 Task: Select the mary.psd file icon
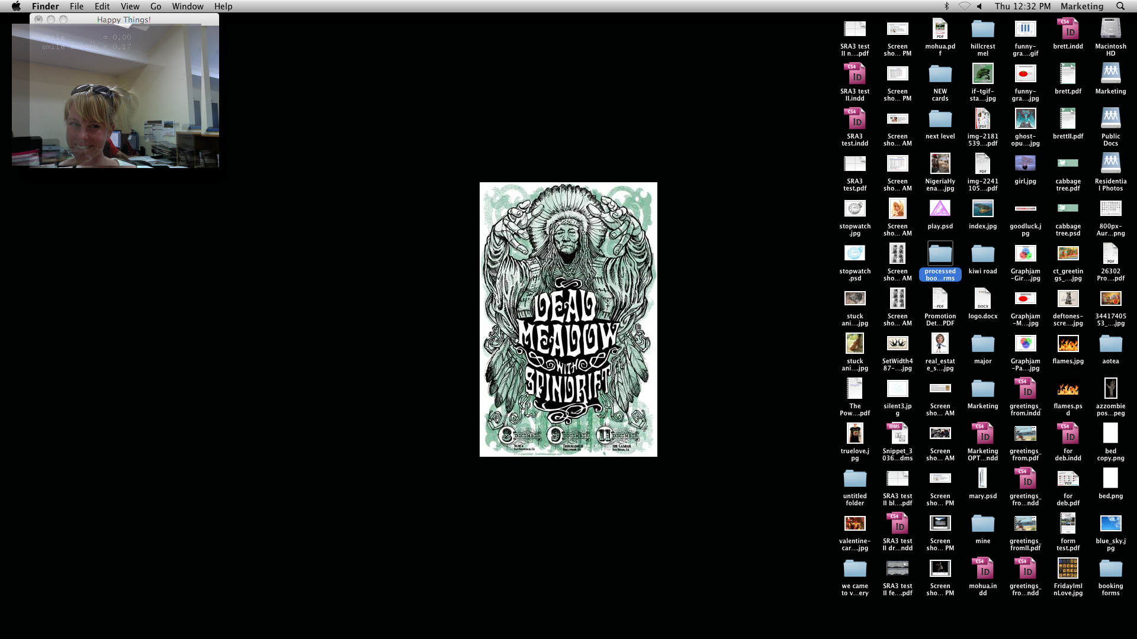coord(982,479)
